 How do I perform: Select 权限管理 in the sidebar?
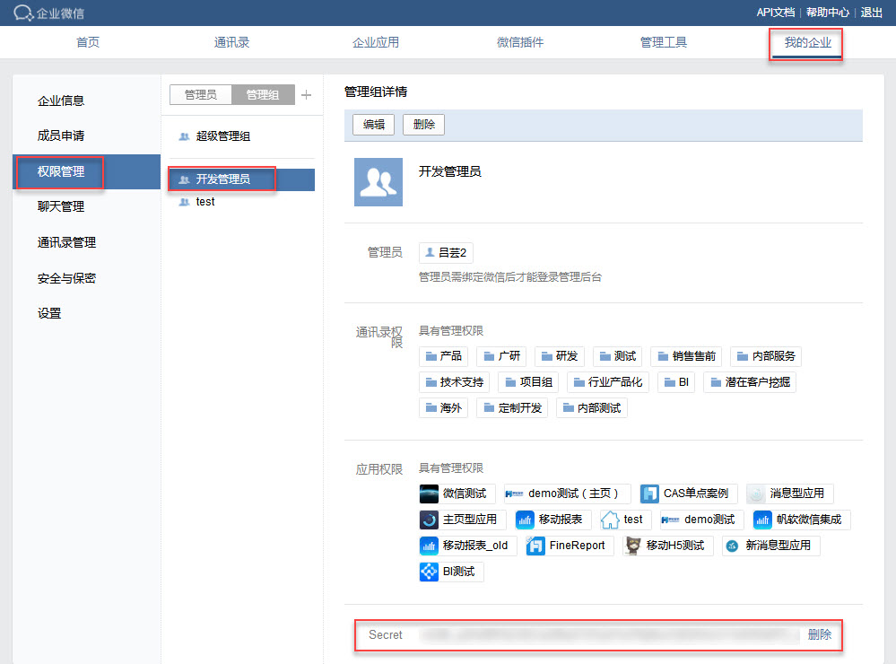[x=86, y=171]
